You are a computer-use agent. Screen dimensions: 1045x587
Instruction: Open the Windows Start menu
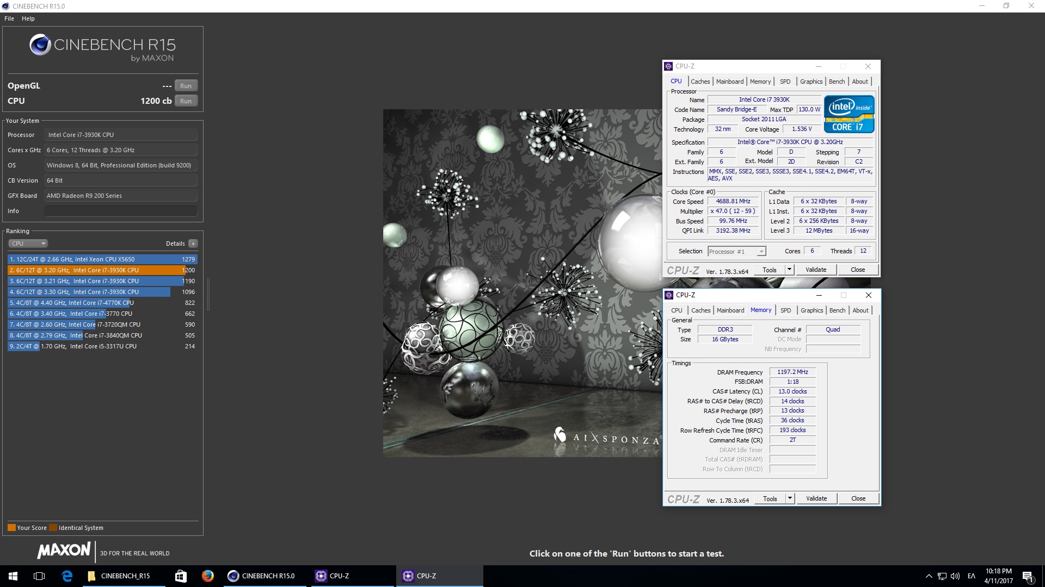13,576
